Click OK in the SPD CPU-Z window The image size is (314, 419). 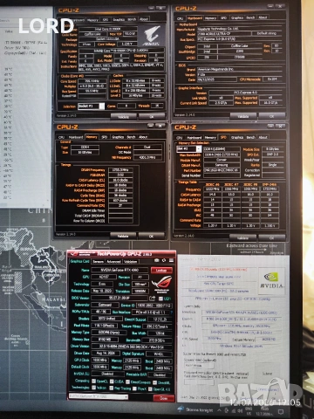(272, 237)
